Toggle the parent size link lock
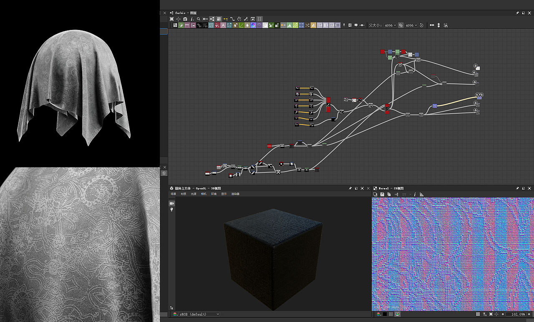The height and width of the screenshot is (322, 534). (x=400, y=25)
